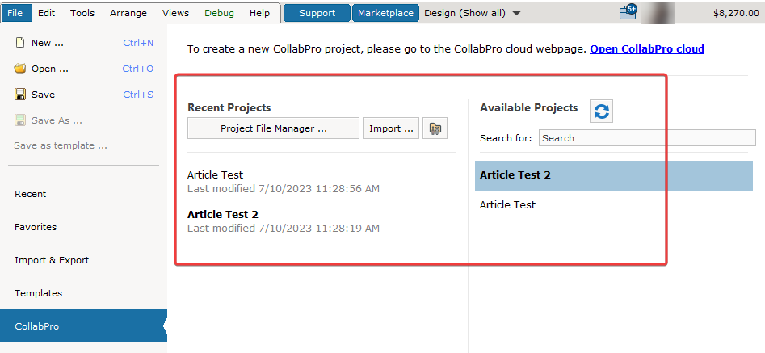The image size is (765, 353).
Task: Click the user avatar next to the balance
Action: click(x=658, y=13)
